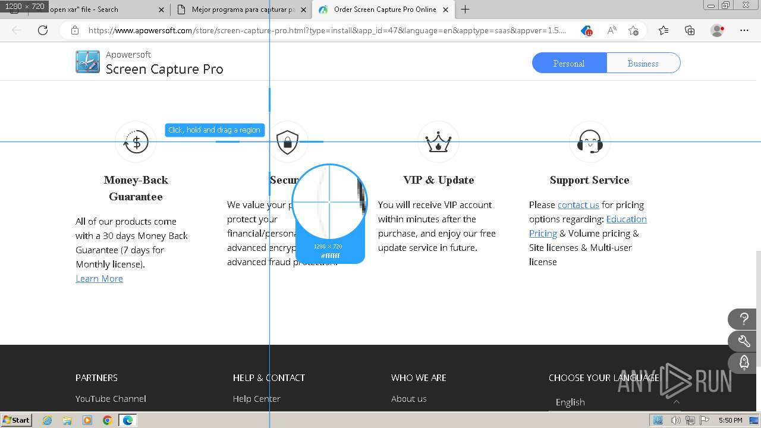Add this page to favorites
761x428 pixels.
(x=634, y=30)
